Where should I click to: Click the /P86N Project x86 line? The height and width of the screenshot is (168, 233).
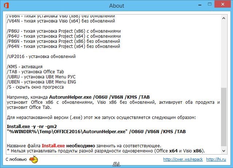point(63,41)
